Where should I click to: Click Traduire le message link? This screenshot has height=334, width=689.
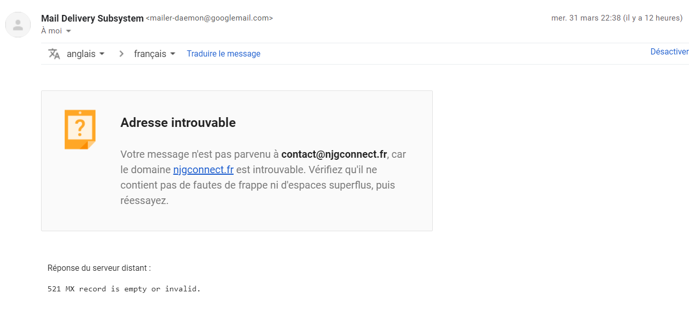(223, 53)
